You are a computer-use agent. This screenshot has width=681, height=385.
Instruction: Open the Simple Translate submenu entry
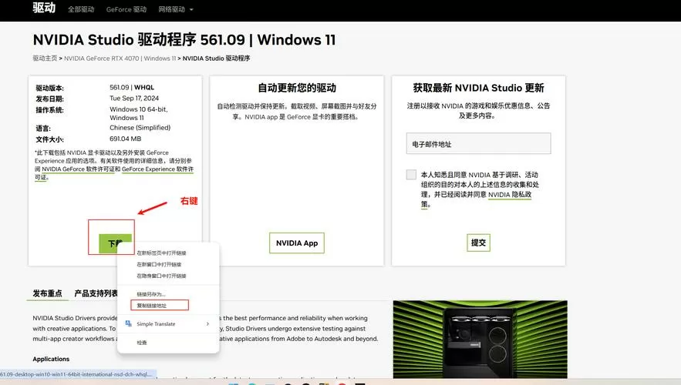[x=167, y=324]
